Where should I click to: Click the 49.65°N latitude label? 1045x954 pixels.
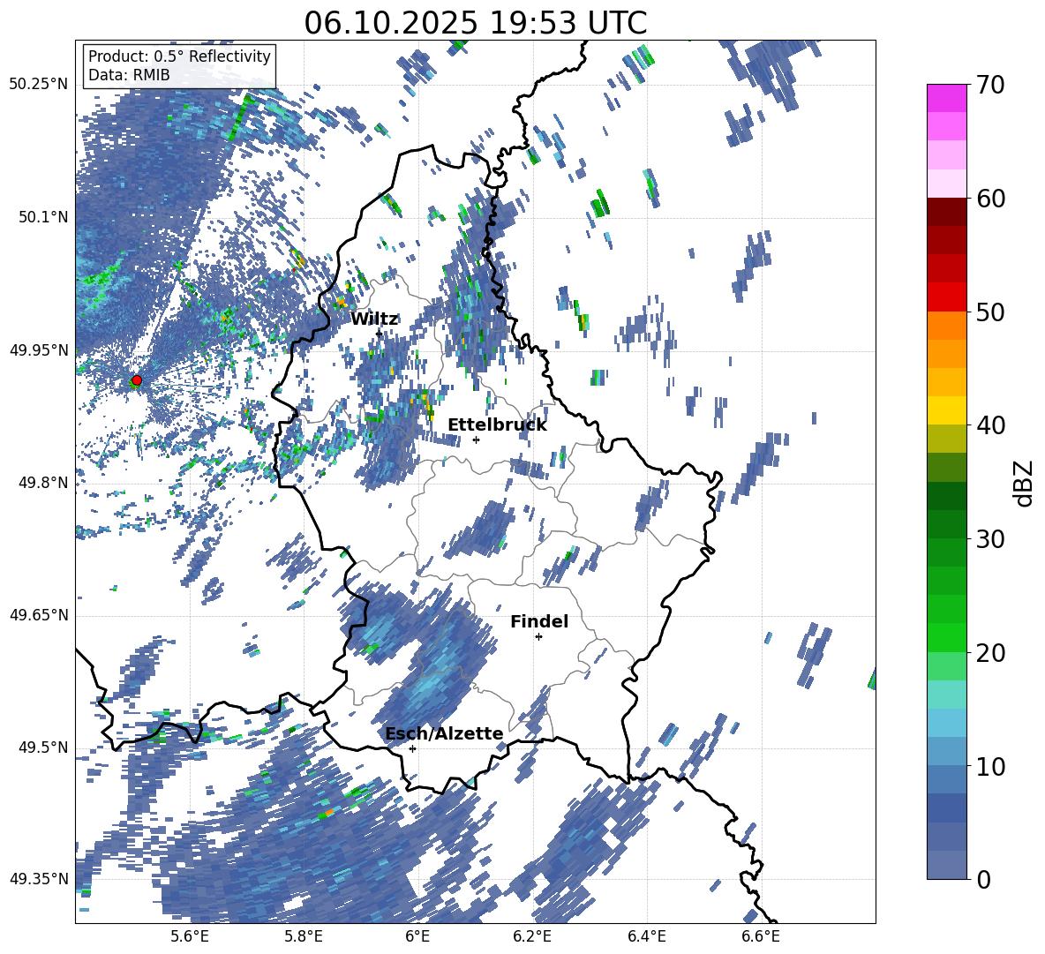[x=38, y=615]
